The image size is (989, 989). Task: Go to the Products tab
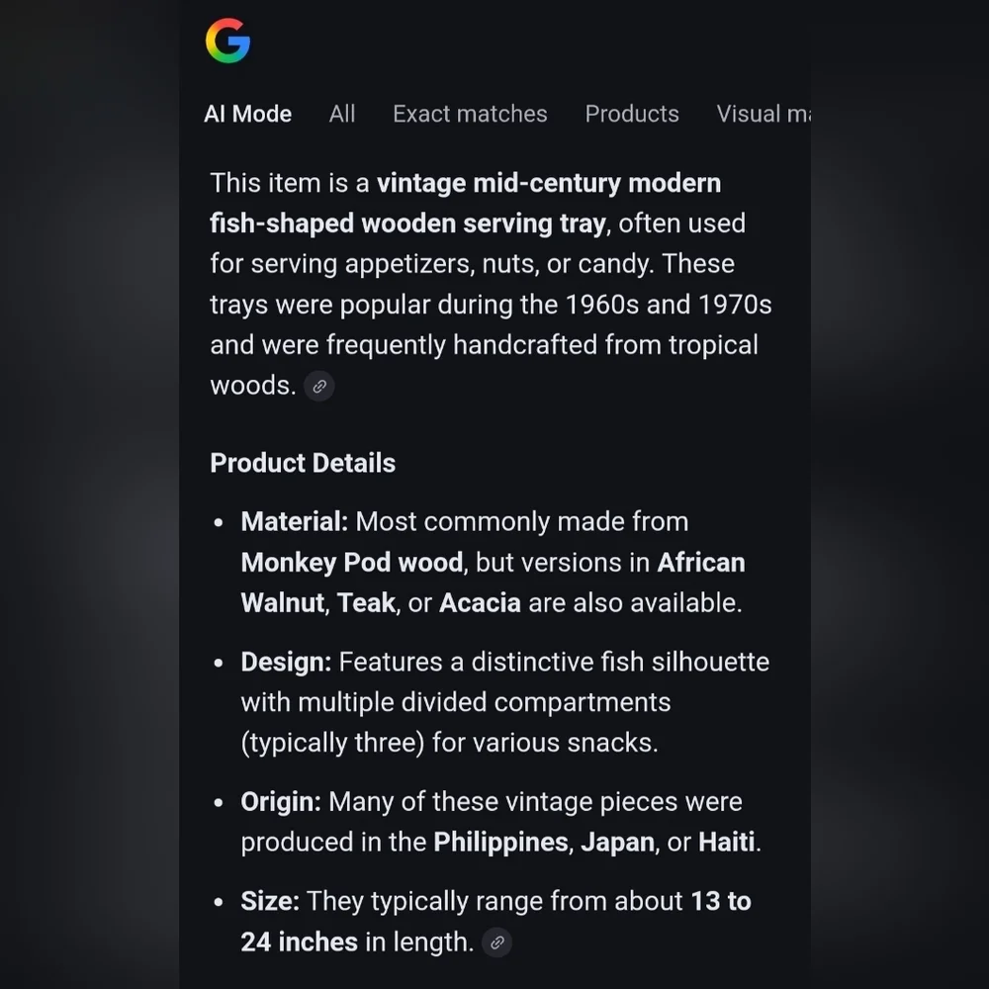632,114
